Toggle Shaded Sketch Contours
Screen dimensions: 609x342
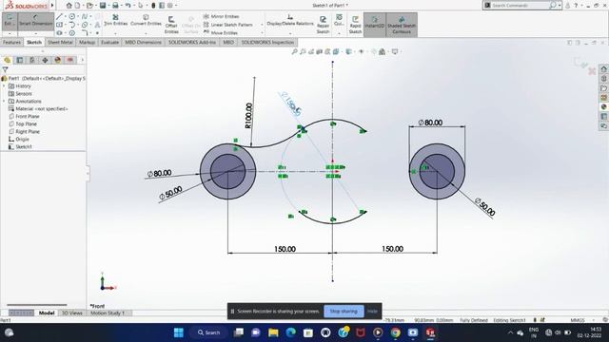(402, 25)
